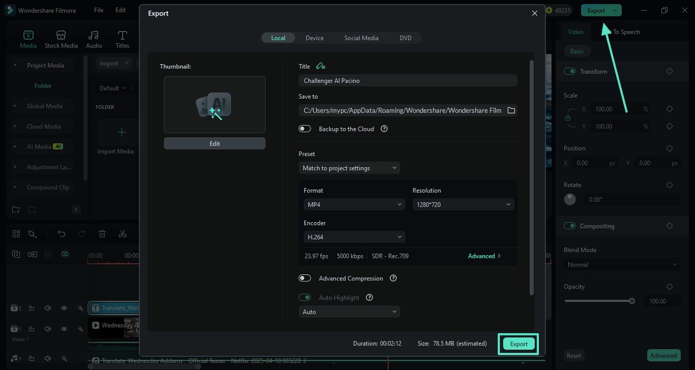Collapse the media sidebar panel
695x370 pixels.
pos(76,209)
